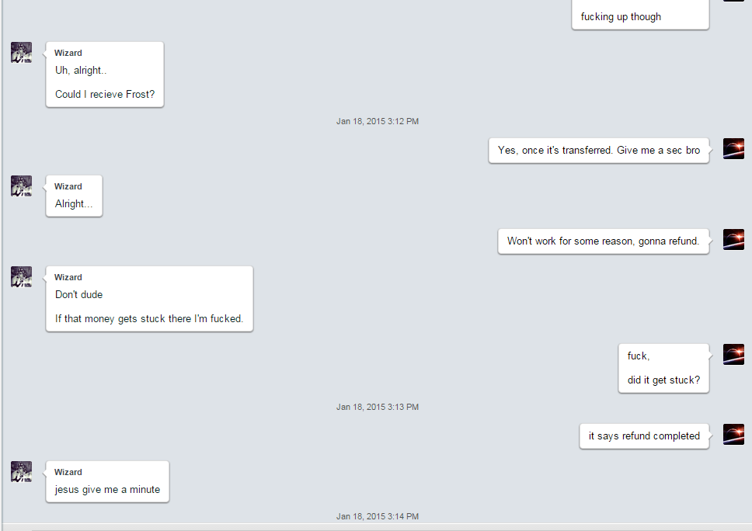Screen dimensions: 752x531
Task: Click the "Could I recieve Frost?" message text
Action: pyautogui.click(x=105, y=95)
